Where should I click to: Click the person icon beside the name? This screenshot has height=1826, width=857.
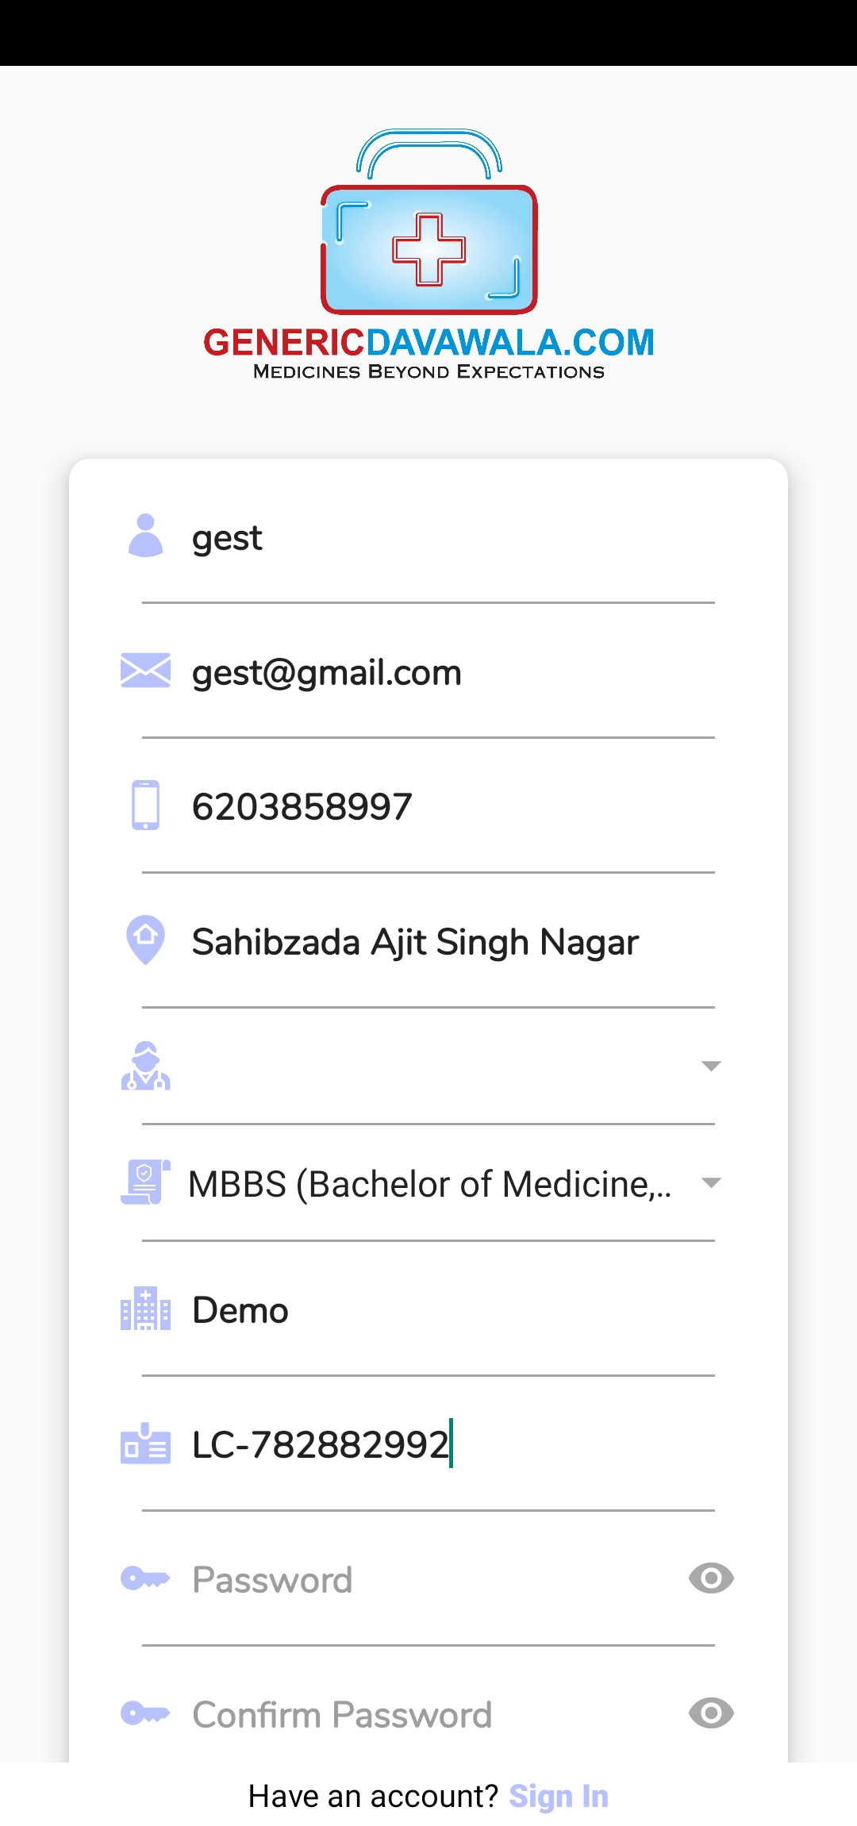point(145,536)
